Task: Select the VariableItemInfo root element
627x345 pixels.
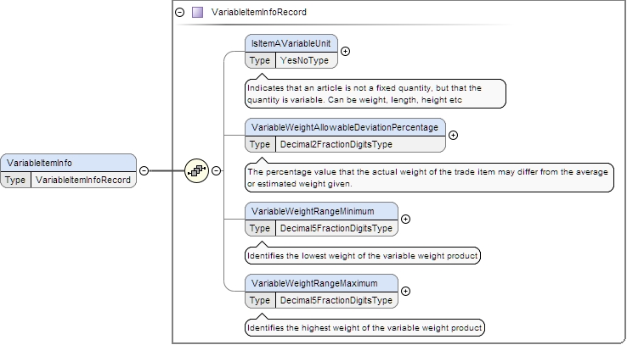Action: coord(68,163)
